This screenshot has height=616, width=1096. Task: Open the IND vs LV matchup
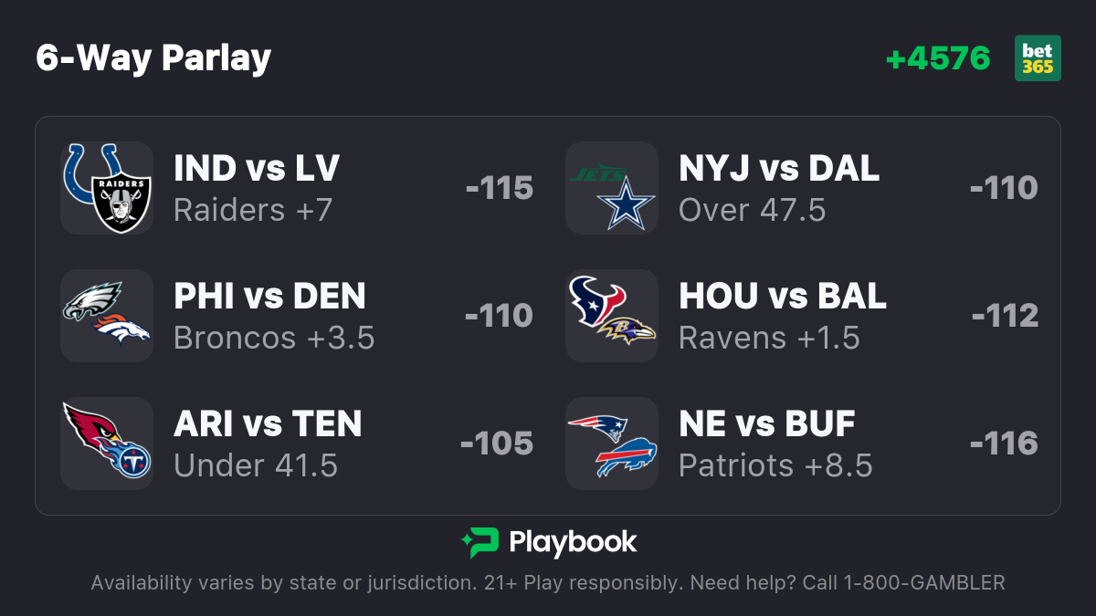[x=257, y=169]
